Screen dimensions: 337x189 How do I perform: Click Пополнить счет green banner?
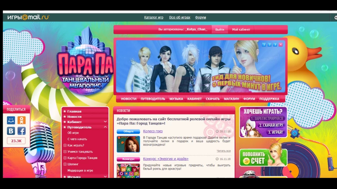point(263,157)
